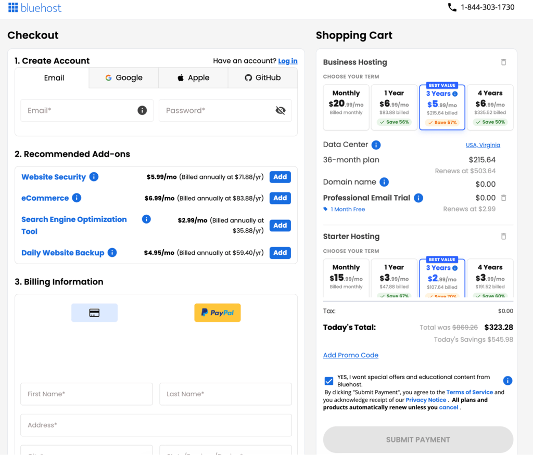The height and width of the screenshot is (455, 533).
Task: Select Business Hosting 3 Years term
Action: [442, 107]
